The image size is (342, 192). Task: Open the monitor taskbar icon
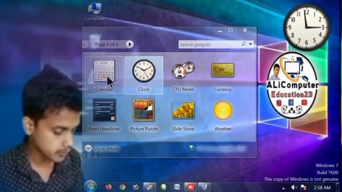pyautogui.click(x=204, y=187)
